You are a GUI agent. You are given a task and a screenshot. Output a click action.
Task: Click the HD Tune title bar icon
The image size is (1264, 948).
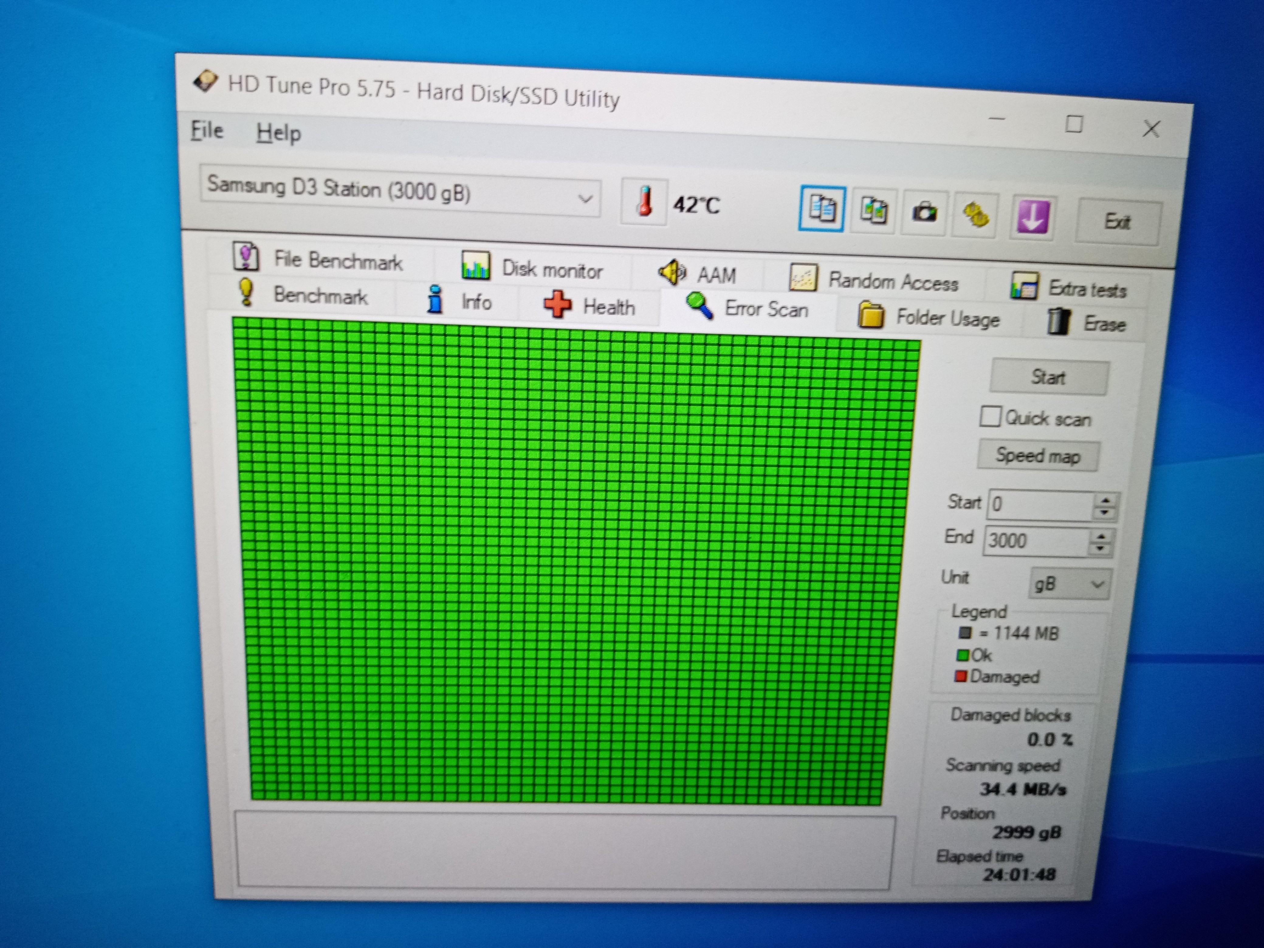[x=205, y=81]
